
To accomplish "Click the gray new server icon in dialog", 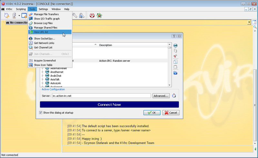I will (175, 51).
